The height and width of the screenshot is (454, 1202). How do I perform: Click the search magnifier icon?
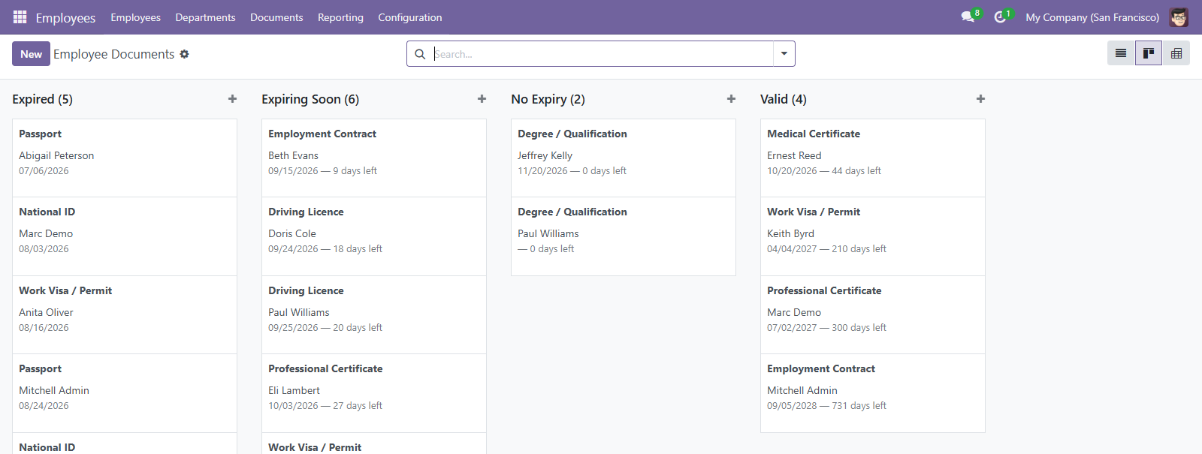pos(420,54)
